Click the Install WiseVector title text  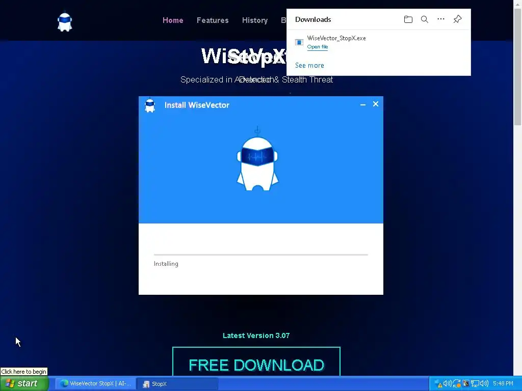coord(197,105)
